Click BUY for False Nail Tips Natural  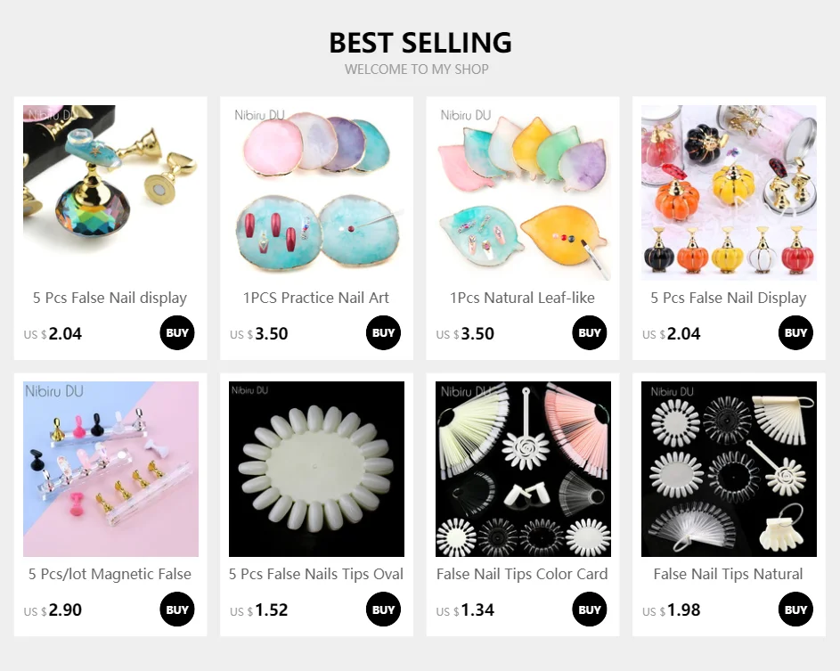point(795,610)
